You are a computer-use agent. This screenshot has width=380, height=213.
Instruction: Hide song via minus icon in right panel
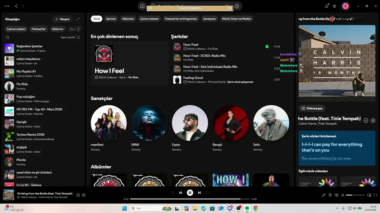click(366, 120)
